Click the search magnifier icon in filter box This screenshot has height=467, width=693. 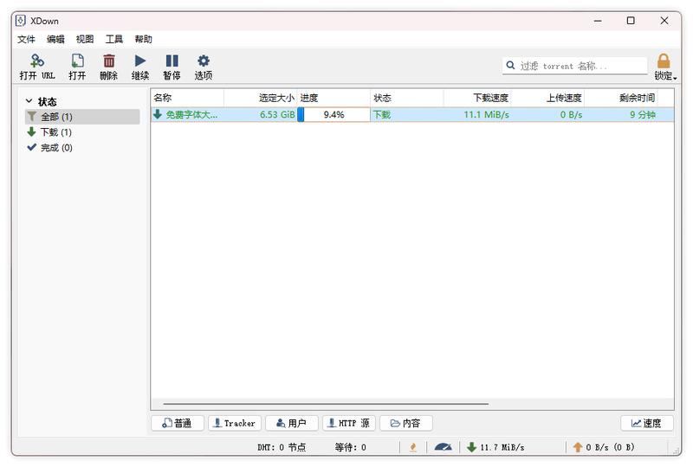coord(510,66)
